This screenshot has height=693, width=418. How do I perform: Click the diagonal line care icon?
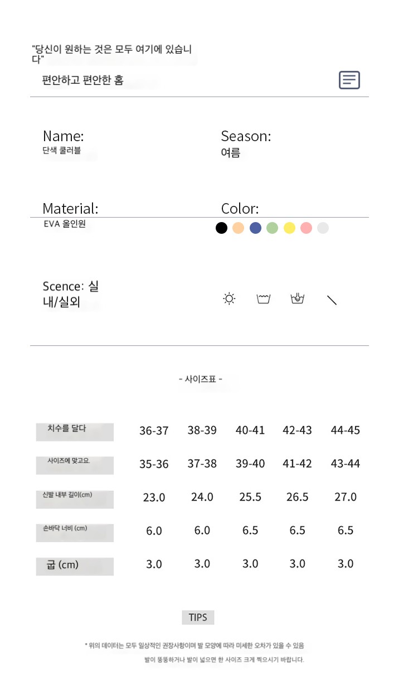[x=332, y=300]
